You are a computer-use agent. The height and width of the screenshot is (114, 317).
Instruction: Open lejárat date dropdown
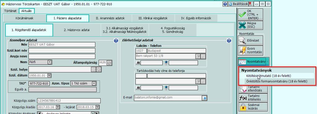click(98, 107)
